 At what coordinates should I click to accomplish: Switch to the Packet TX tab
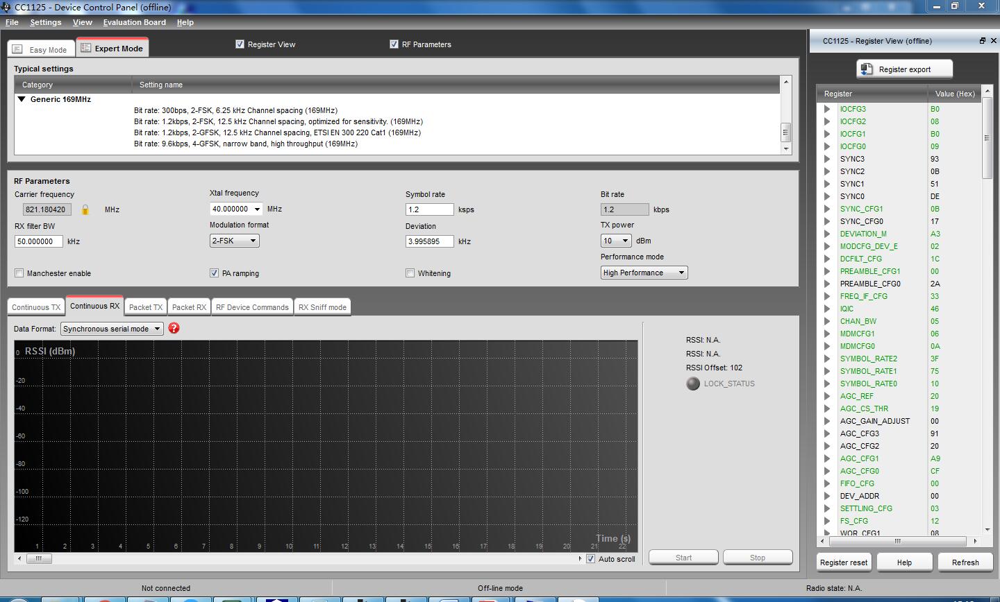(x=146, y=307)
